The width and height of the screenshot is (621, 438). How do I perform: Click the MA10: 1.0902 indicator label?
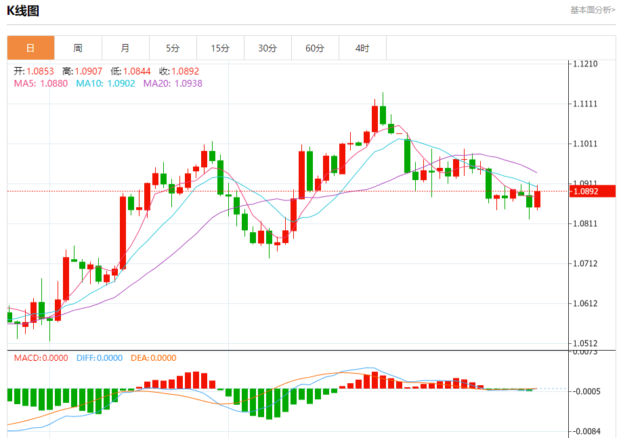pos(105,83)
